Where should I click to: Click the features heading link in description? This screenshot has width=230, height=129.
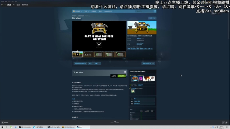point(73,99)
